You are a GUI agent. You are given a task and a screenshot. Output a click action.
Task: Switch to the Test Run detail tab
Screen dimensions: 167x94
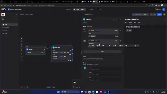click(135, 22)
